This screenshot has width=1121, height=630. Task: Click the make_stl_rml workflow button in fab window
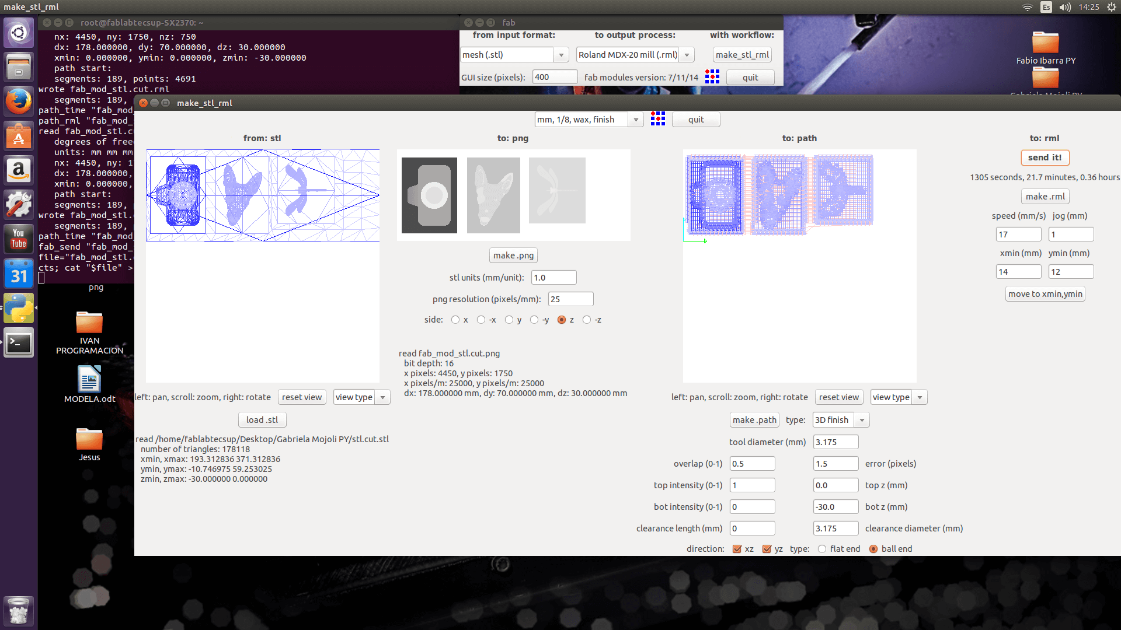(x=742, y=55)
